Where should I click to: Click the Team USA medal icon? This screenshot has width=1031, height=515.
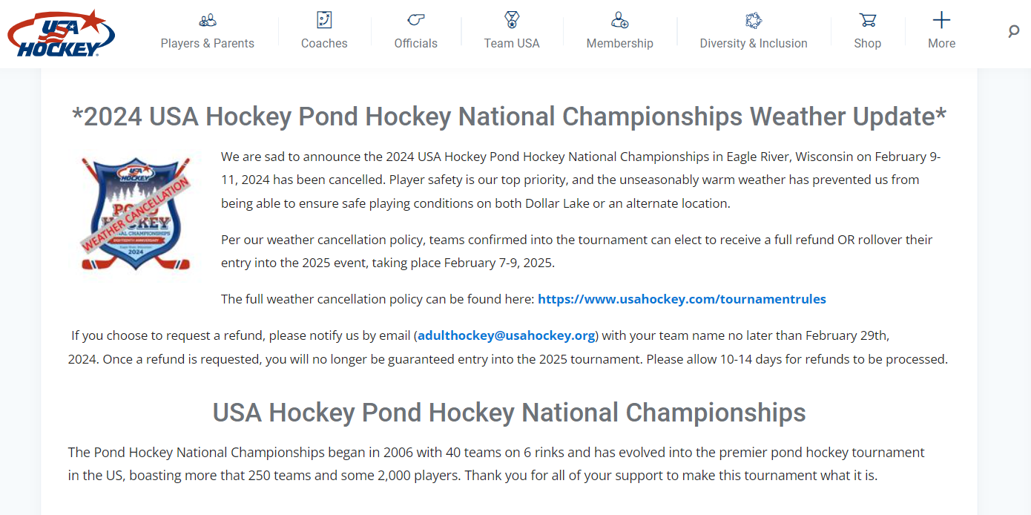[x=512, y=20]
